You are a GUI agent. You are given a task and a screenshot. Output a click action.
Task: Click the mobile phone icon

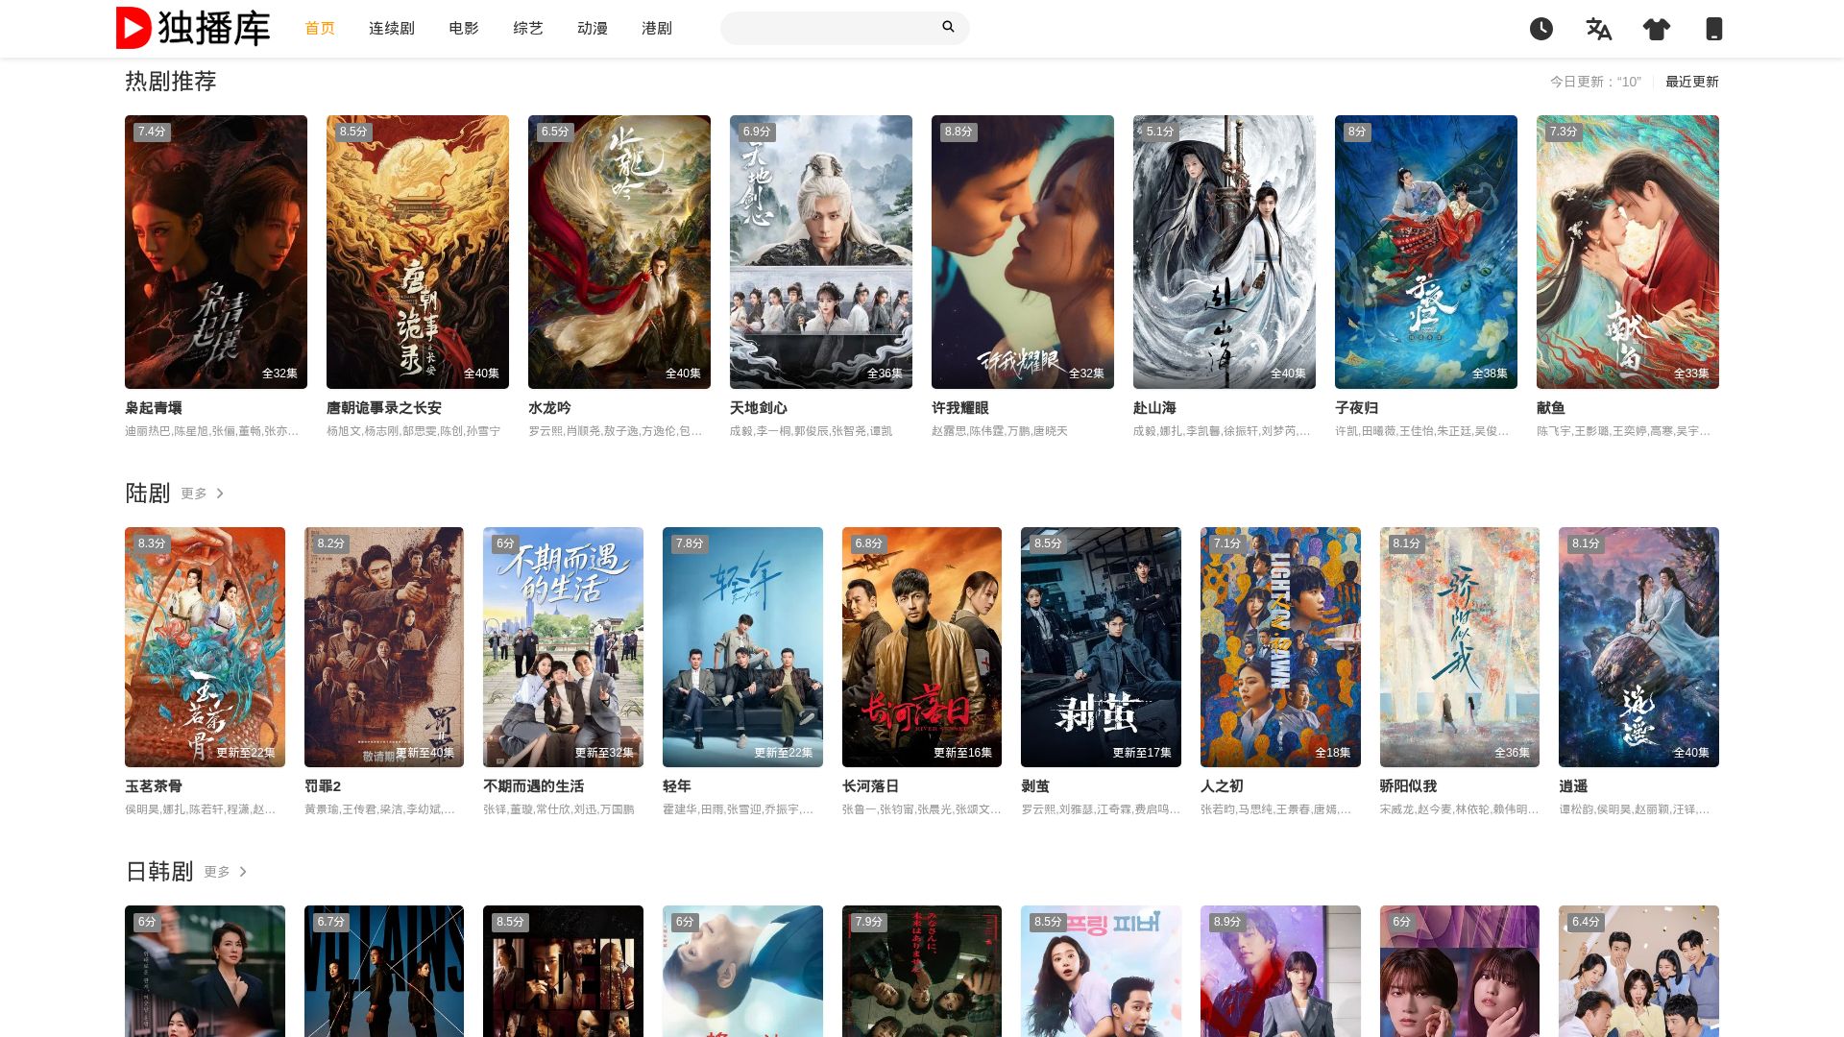[1713, 29]
